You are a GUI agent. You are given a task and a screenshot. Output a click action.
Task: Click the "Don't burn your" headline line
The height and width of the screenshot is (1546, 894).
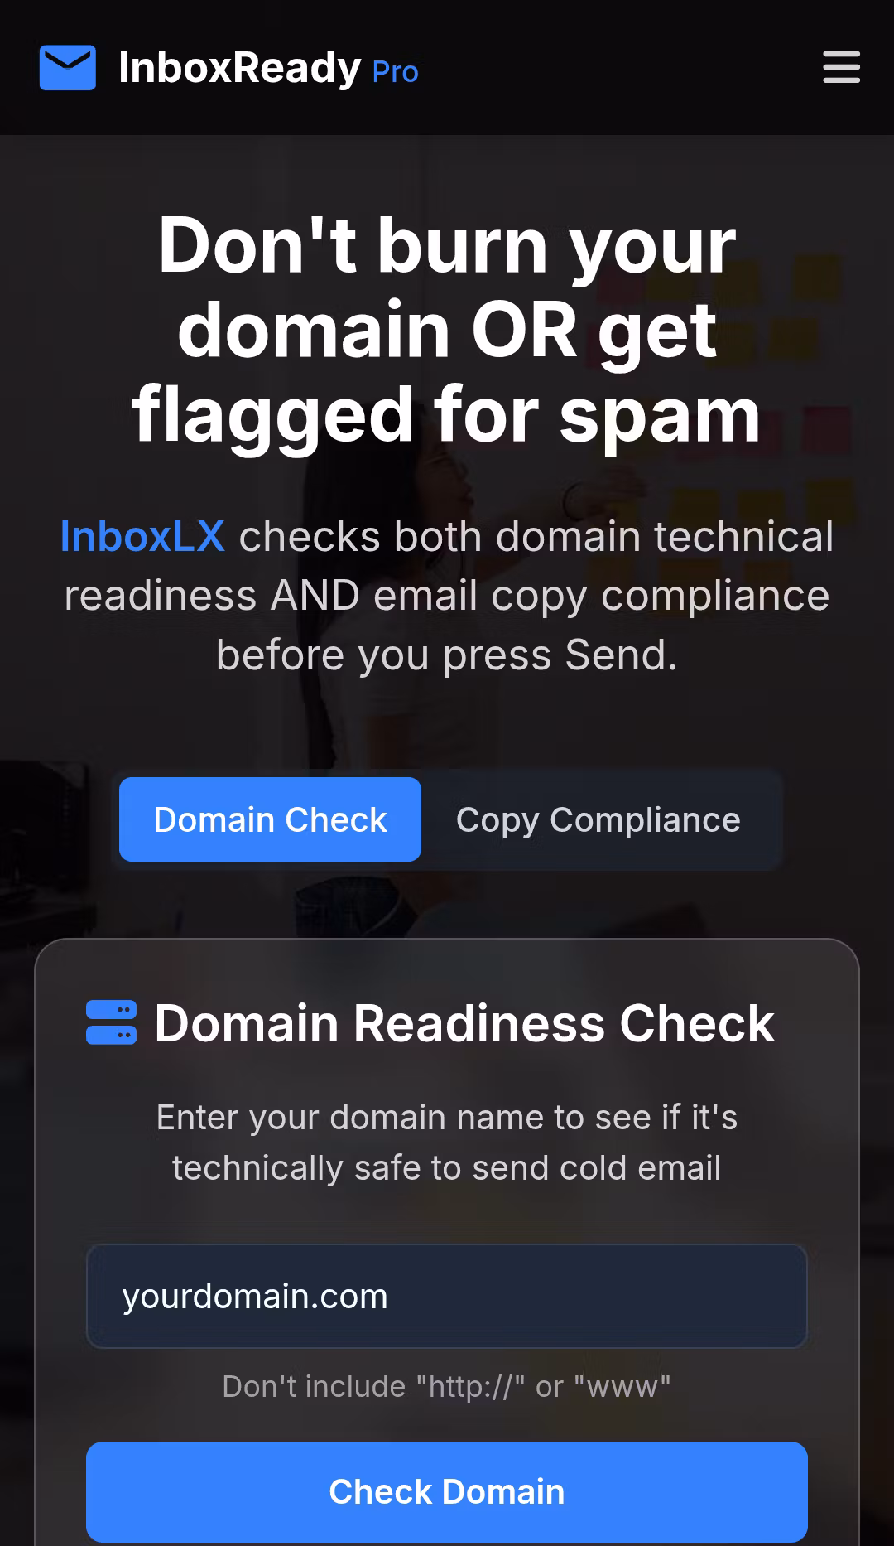[x=447, y=245]
